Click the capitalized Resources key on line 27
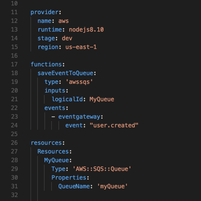Image resolution: width=201 pixels, height=201 pixels. point(53,152)
